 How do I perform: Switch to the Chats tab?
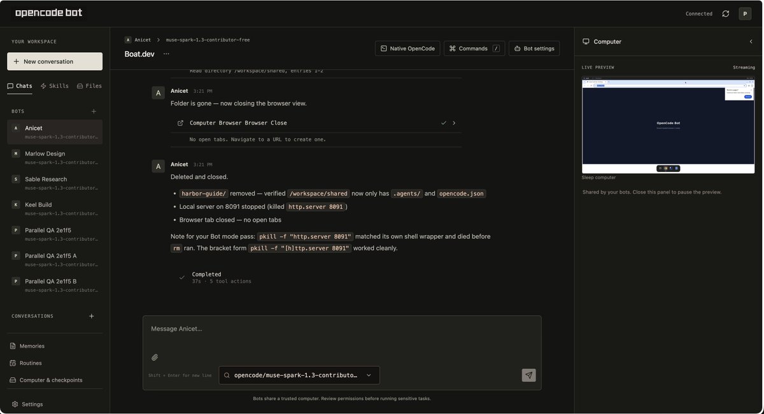click(20, 86)
